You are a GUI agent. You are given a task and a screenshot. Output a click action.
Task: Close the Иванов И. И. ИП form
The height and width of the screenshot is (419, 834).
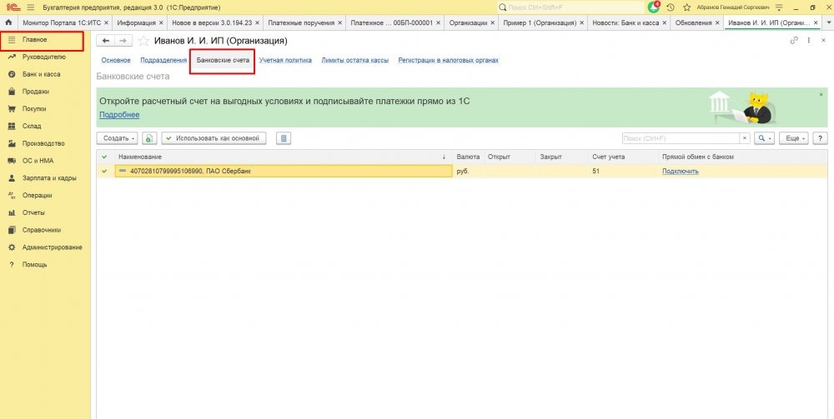(823, 40)
